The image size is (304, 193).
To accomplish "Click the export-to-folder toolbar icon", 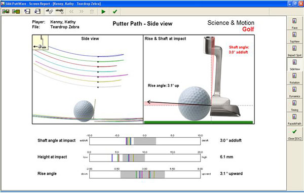I will [16, 12].
